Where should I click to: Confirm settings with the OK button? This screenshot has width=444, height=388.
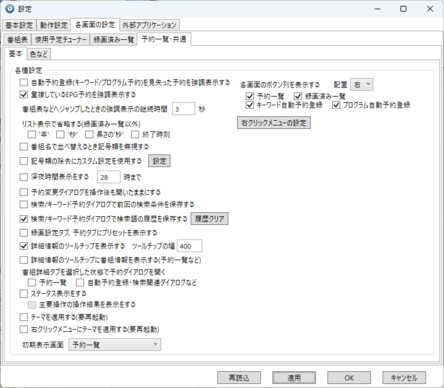click(349, 377)
